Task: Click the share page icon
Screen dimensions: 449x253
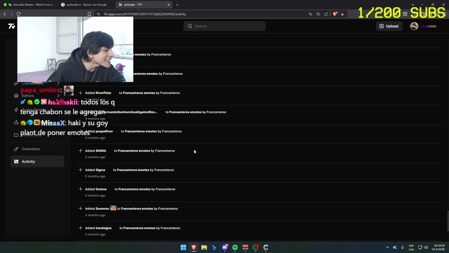Action: coord(326,14)
